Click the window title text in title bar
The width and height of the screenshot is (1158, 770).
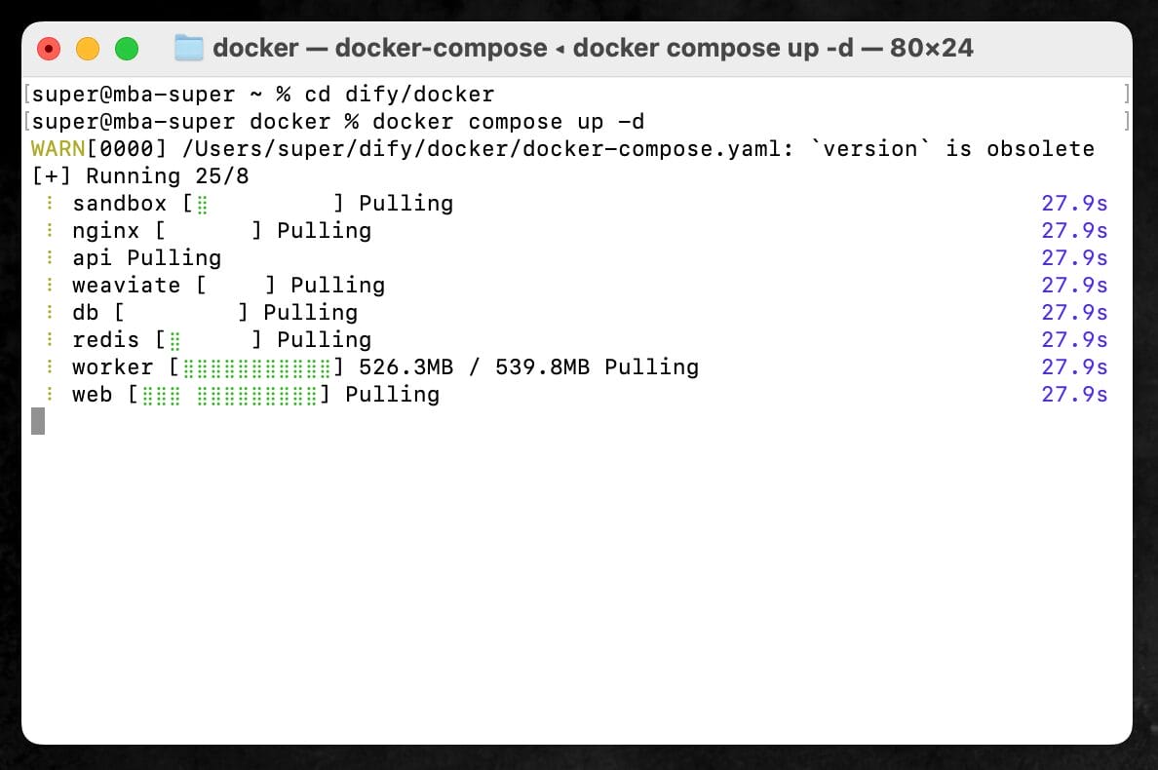[593, 48]
